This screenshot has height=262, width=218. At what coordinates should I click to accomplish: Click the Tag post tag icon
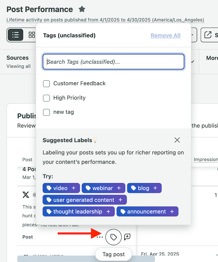point(113,237)
